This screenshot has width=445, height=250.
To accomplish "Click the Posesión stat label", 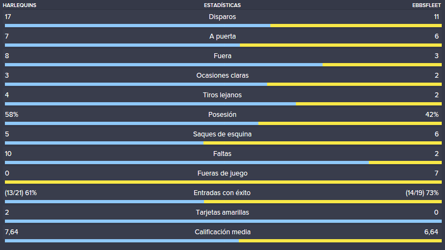I will click(222, 115).
